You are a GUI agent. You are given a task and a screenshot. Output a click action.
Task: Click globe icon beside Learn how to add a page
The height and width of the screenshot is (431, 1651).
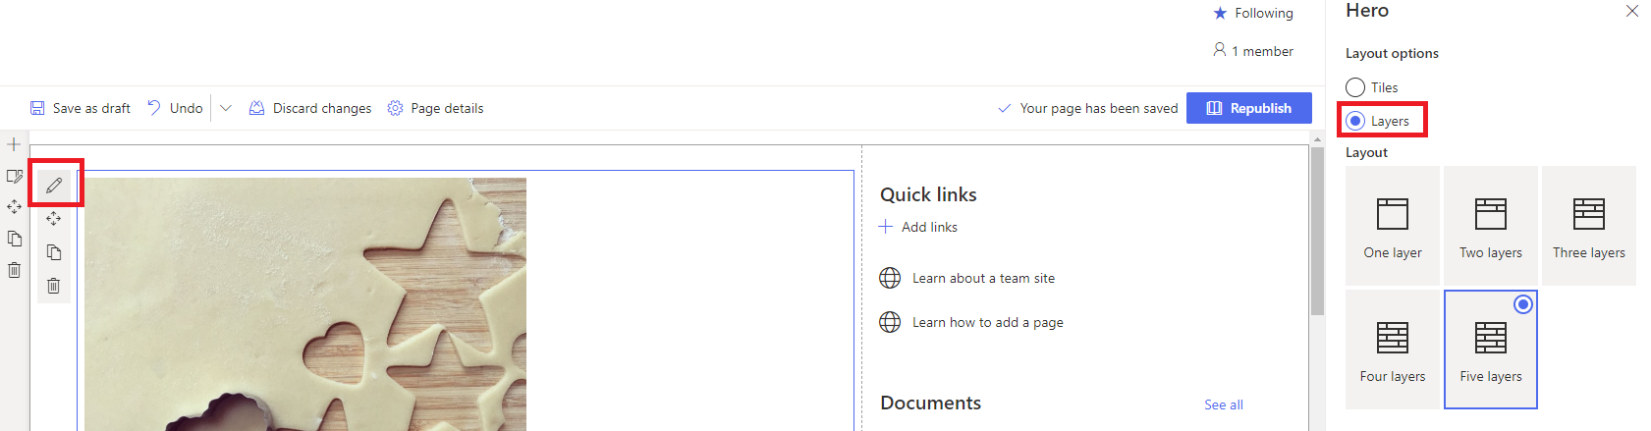(890, 322)
